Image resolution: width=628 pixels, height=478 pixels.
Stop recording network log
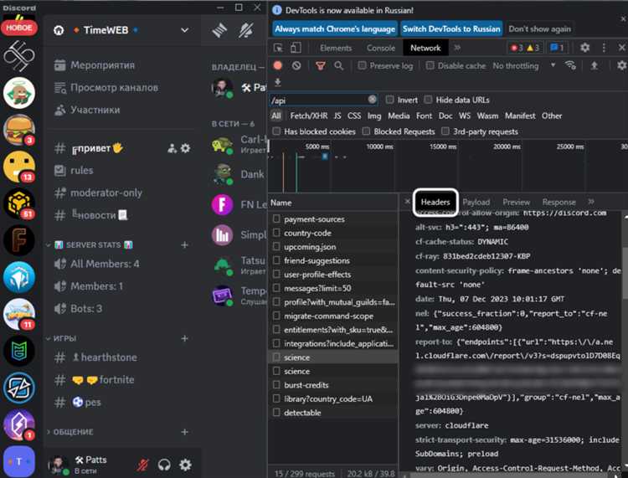[x=277, y=65]
